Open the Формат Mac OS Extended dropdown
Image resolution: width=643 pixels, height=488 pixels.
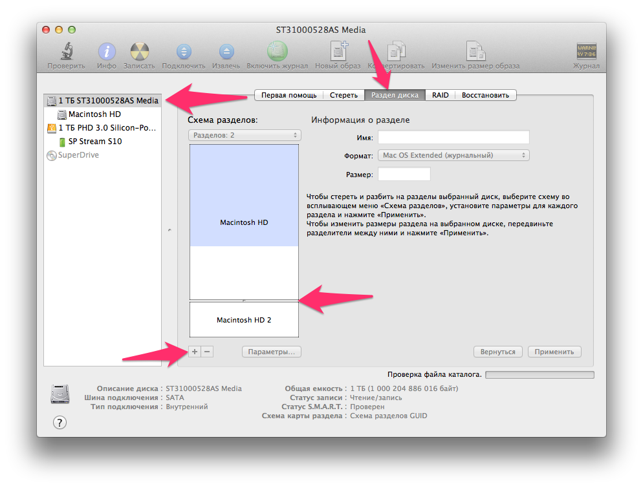(x=453, y=155)
